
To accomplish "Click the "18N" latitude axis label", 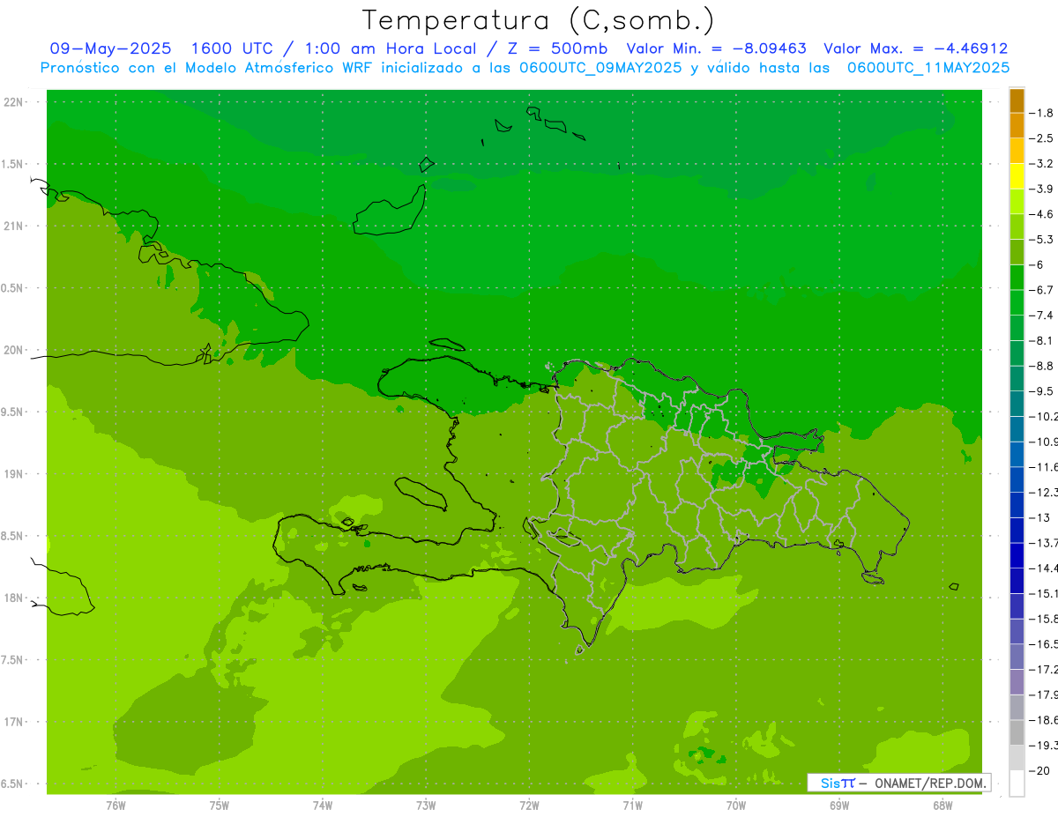I will (13, 598).
